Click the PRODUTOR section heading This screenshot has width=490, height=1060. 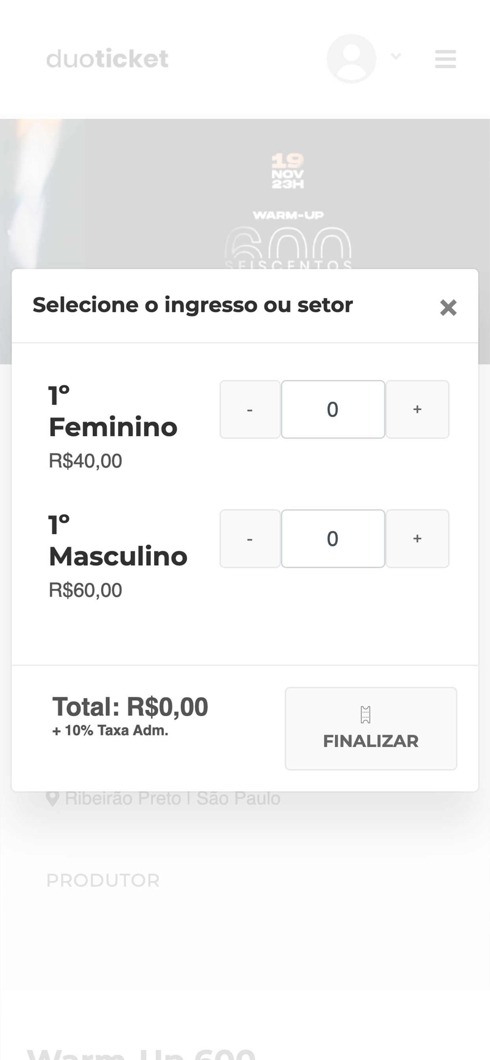click(x=103, y=881)
